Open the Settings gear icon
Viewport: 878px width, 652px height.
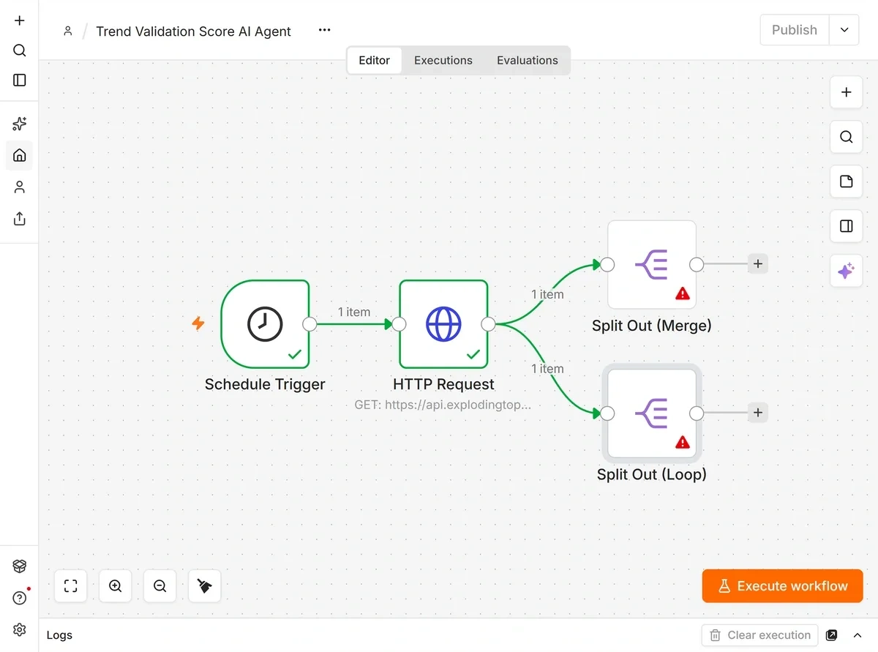20,629
